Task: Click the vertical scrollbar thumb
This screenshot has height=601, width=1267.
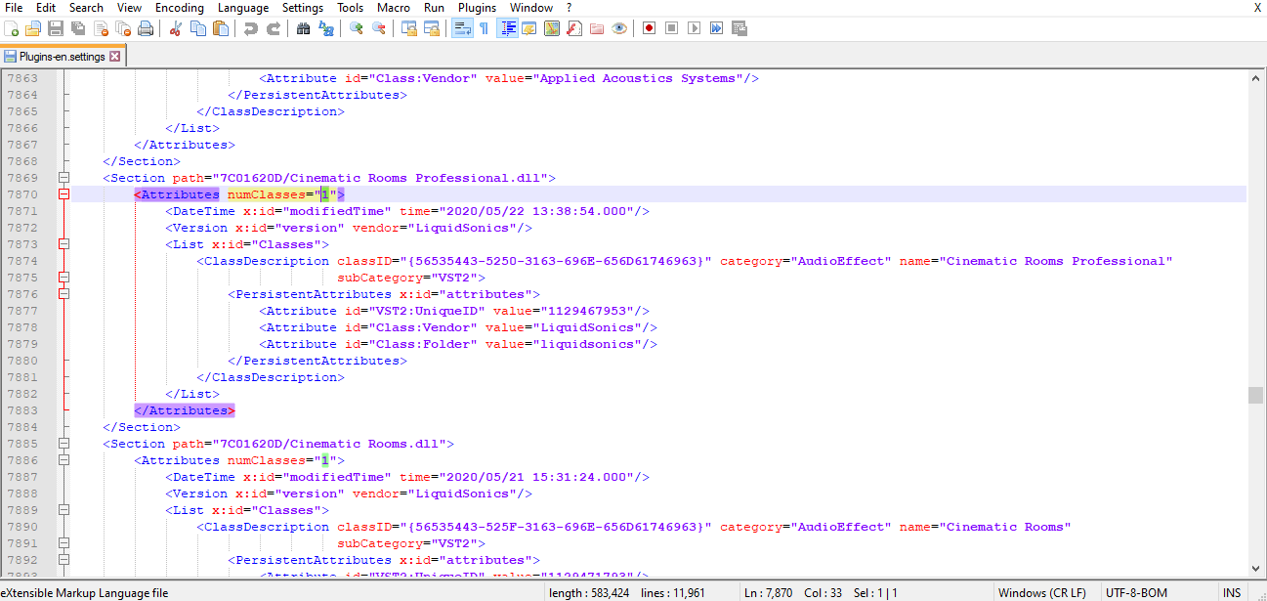Action: [1255, 395]
